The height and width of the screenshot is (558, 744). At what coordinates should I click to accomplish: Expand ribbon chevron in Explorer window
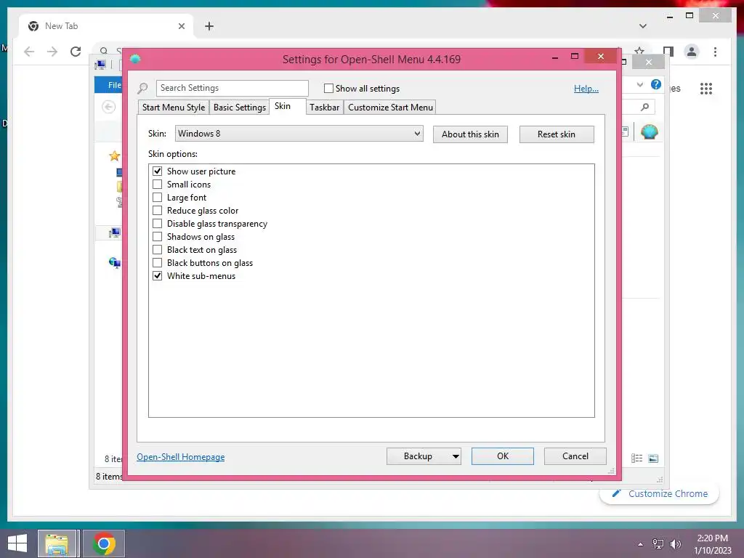639,84
